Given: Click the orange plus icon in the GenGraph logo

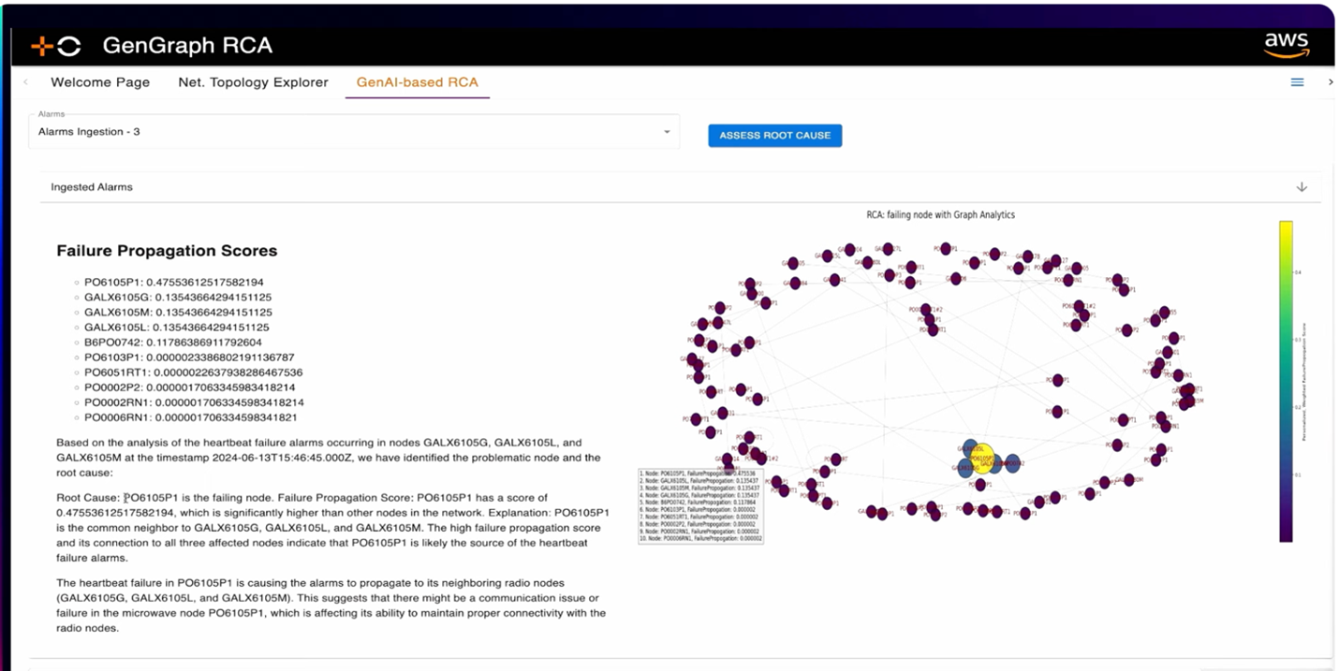Looking at the screenshot, I should pyautogui.click(x=42, y=45).
